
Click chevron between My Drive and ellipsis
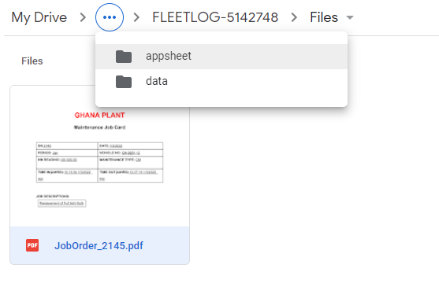coord(83,17)
